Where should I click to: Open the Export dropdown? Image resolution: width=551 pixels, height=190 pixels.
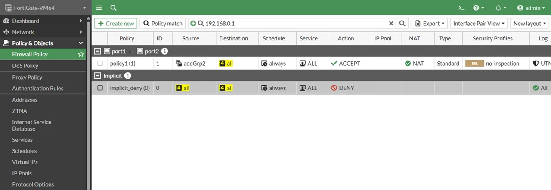coord(430,24)
